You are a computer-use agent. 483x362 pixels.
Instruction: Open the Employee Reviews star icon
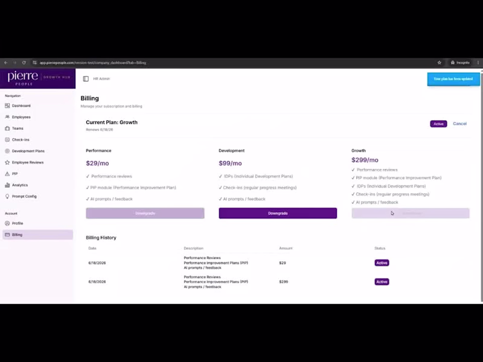(7, 162)
